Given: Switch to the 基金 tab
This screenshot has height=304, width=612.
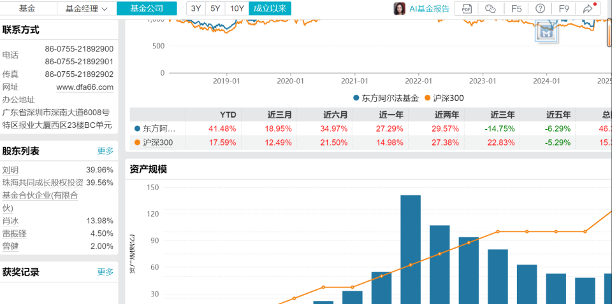Looking at the screenshot, I should tap(29, 8).
